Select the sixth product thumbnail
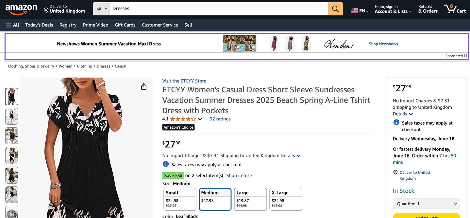 click(12, 195)
